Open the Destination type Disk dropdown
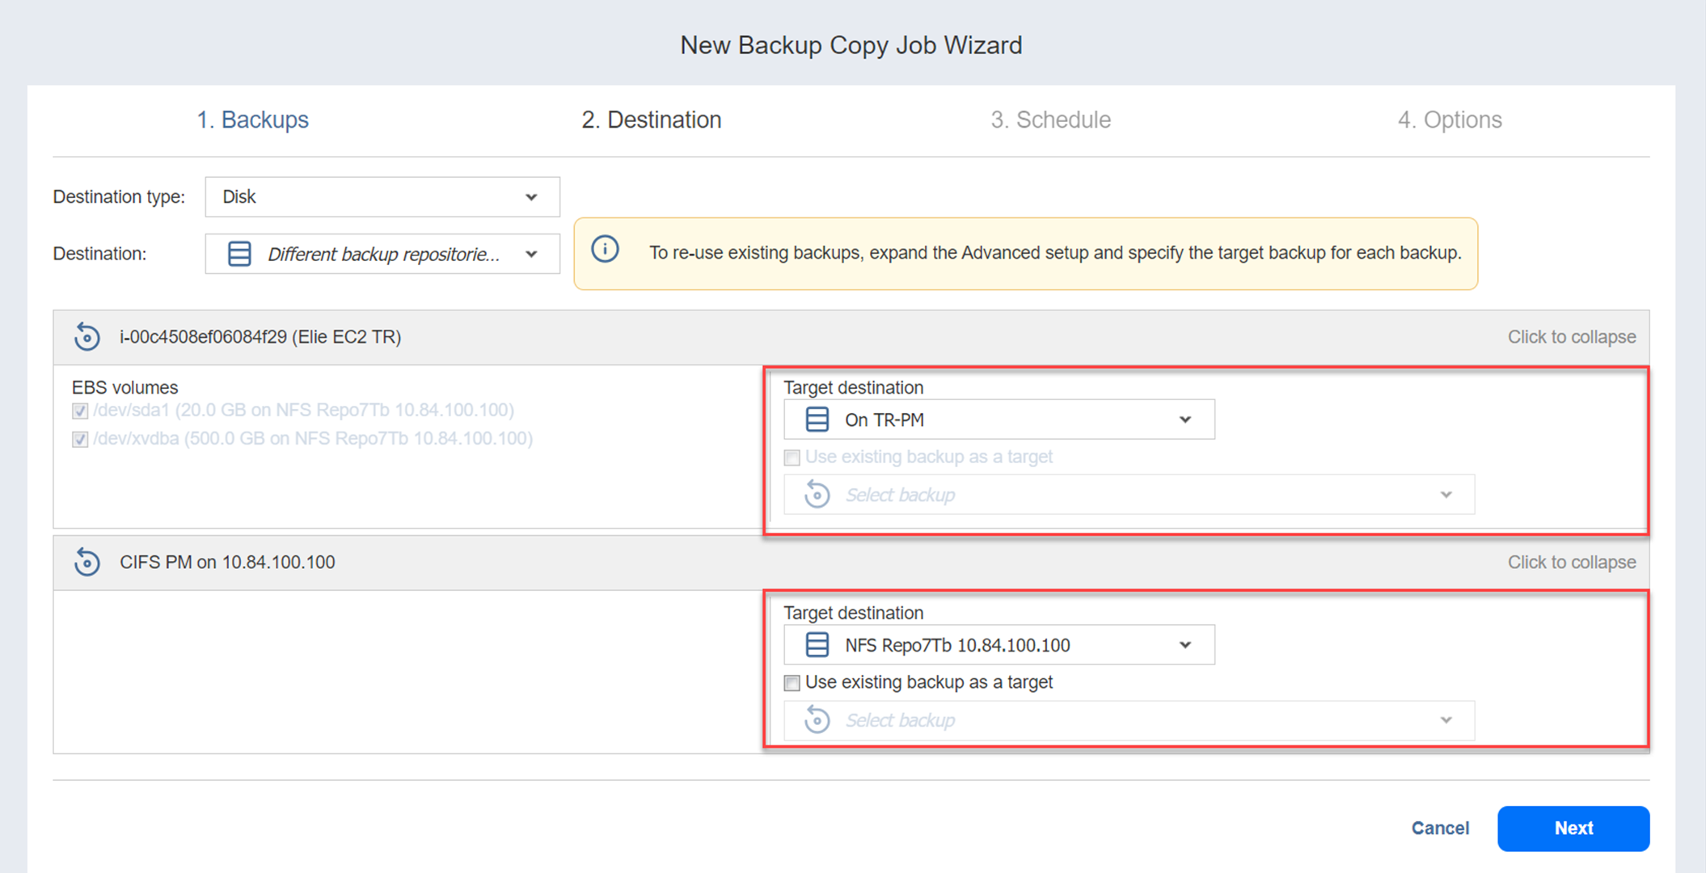 (382, 197)
